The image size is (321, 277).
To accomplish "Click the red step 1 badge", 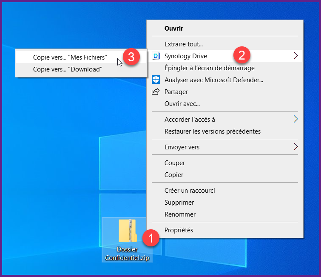I will tap(151, 238).
